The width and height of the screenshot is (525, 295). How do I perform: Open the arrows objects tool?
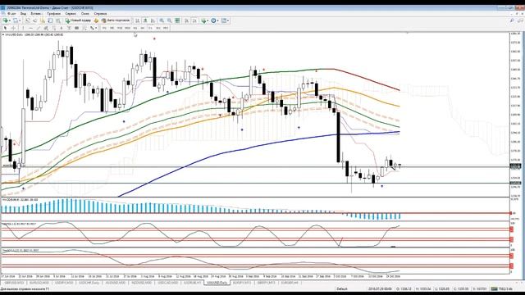point(92,28)
